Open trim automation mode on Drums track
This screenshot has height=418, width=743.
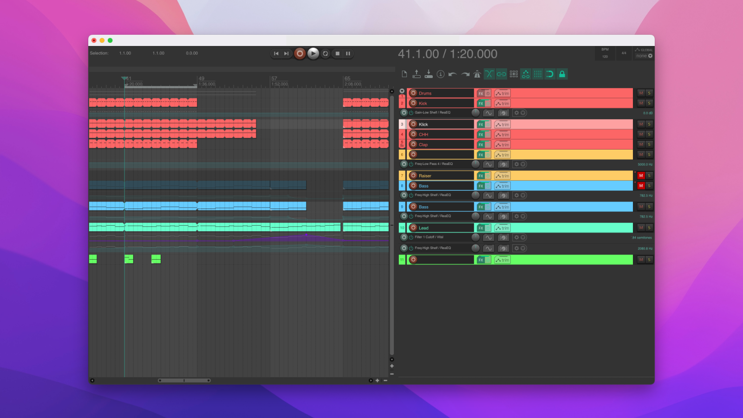[502, 93]
